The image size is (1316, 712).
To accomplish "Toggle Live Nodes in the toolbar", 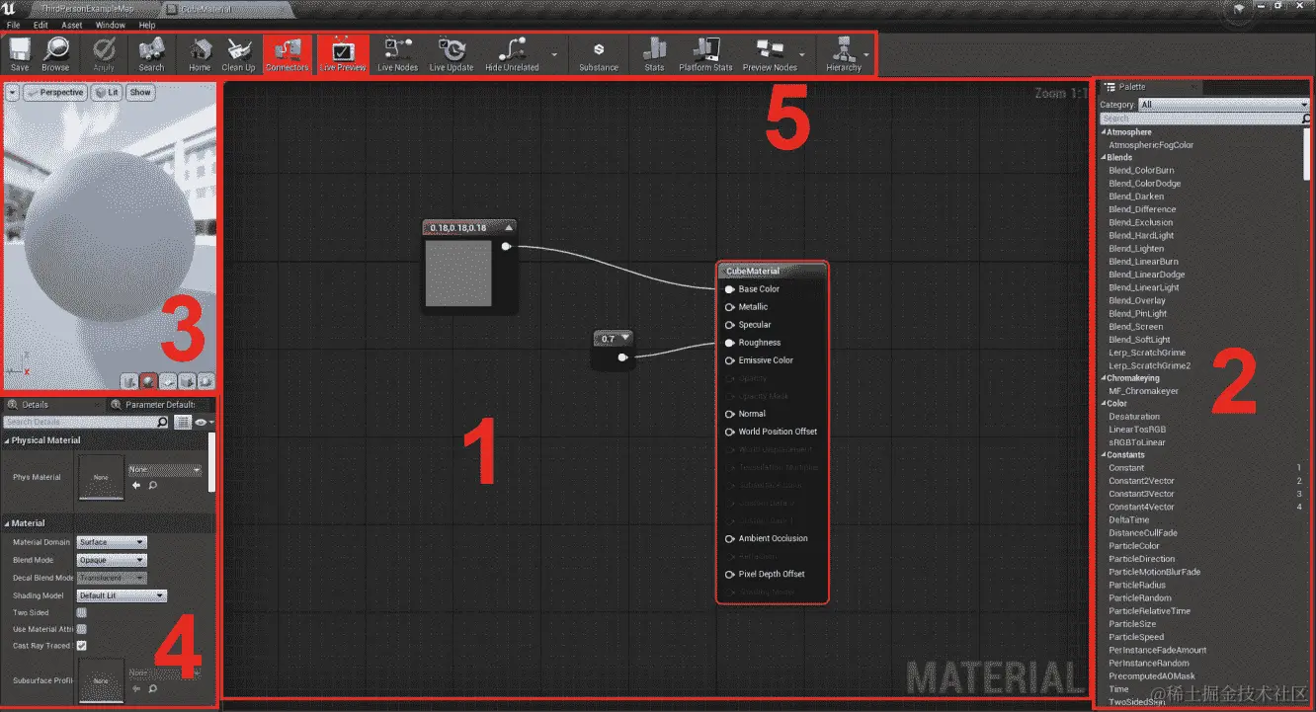I will click(x=397, y=54).
